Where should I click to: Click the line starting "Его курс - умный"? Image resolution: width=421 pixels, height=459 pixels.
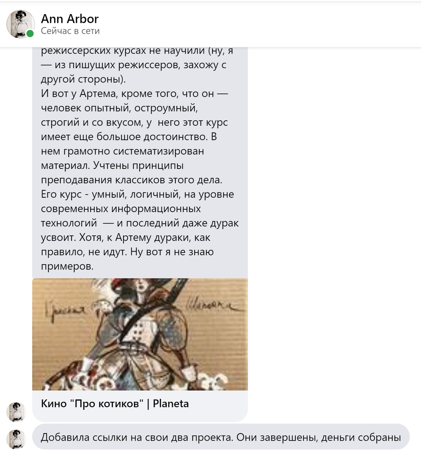coord(138,194)
